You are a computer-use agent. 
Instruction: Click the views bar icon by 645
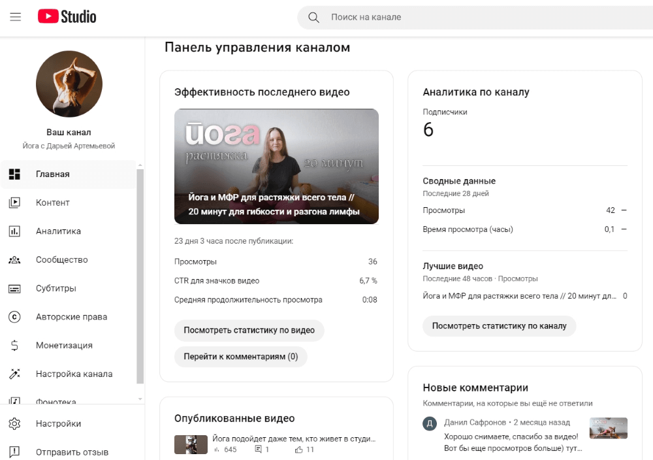(x=216, y=450)
